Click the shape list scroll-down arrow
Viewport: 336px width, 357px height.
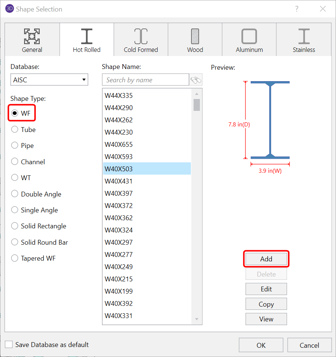coord(197,319)
